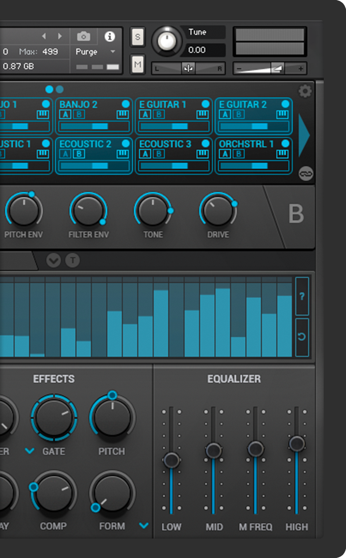Image resolution: width=346 pixels, height=558 pixels.
Task: Expand options arrow next to FORM
Action: pyautogui.click(x=144, y=525)
